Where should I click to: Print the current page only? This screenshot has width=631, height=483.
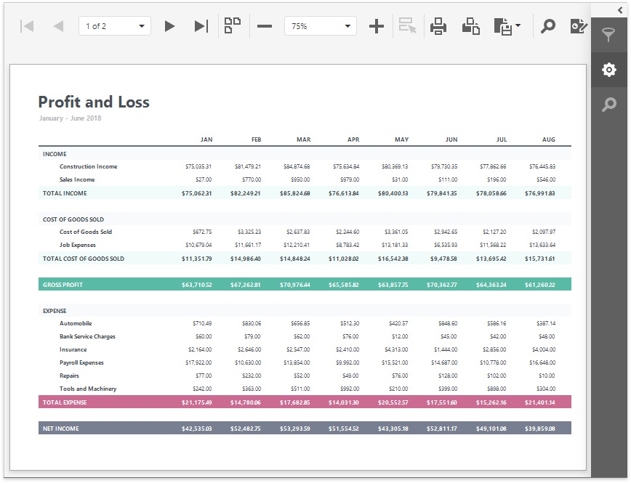[470, 26]
